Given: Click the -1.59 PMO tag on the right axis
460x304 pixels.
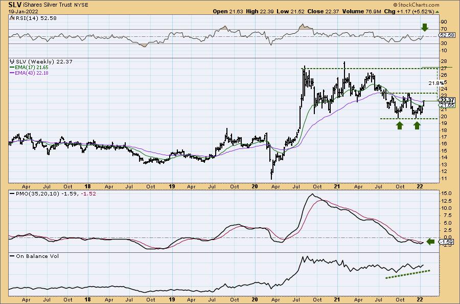Looking at the screenshot, I should pos(446,242).
